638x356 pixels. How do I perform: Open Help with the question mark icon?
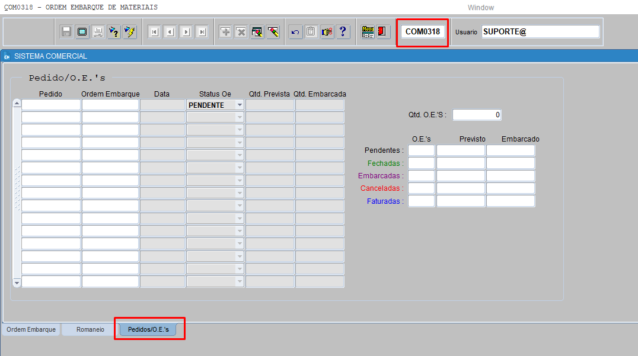click(343, 32)
